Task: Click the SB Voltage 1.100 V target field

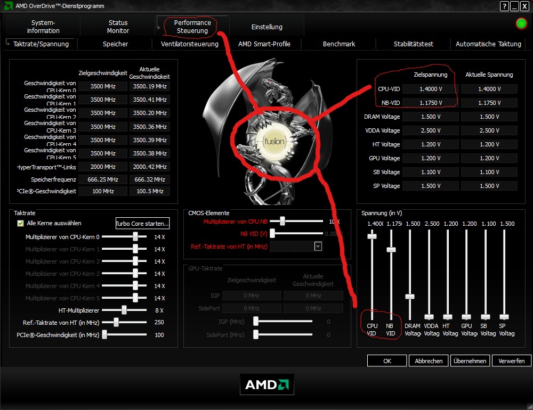Action: tap(431, 172)
